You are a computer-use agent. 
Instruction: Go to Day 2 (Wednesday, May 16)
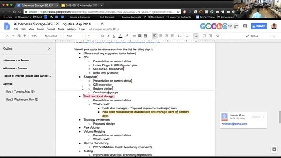pyautogui.click(x=22, y=100)
